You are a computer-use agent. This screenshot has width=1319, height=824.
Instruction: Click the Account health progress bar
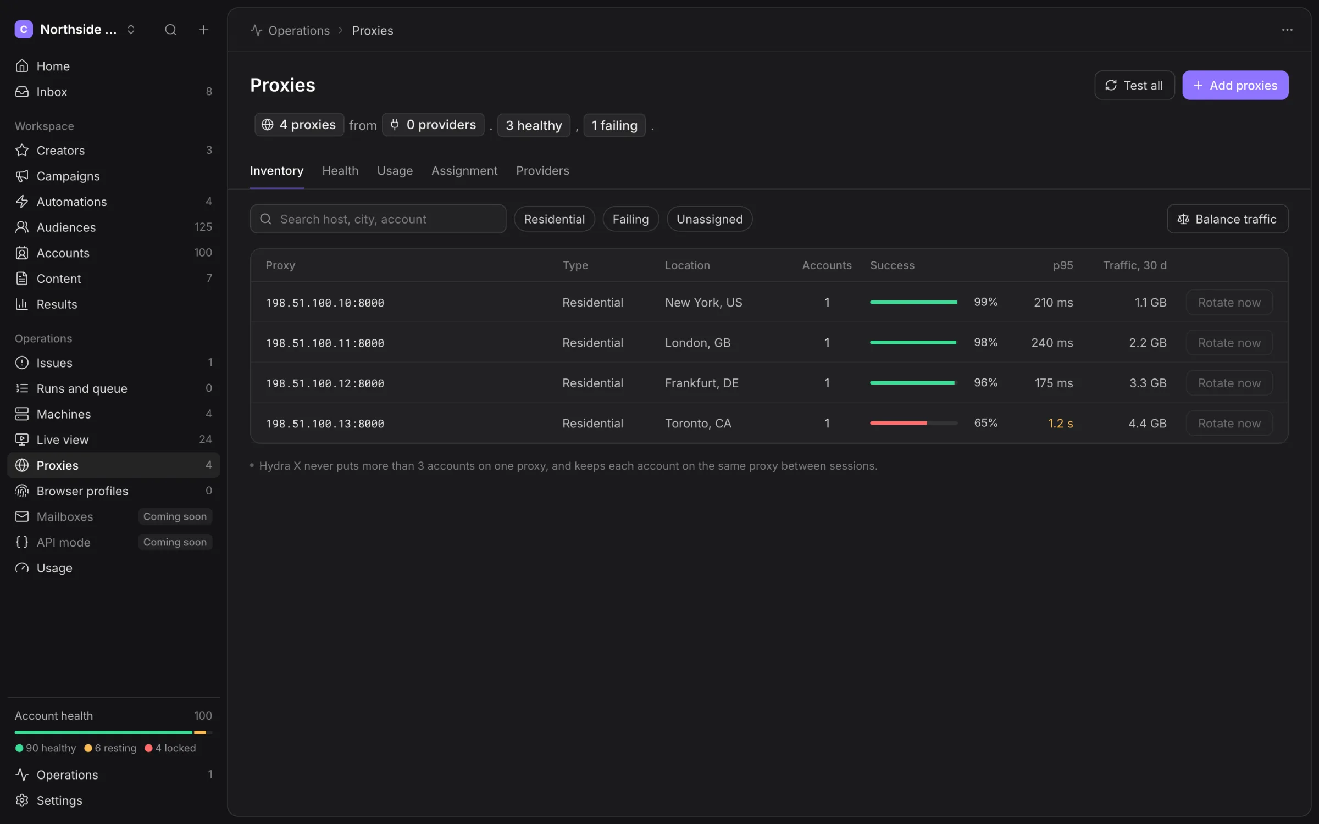pyautogui.click(x=113, y=732)
